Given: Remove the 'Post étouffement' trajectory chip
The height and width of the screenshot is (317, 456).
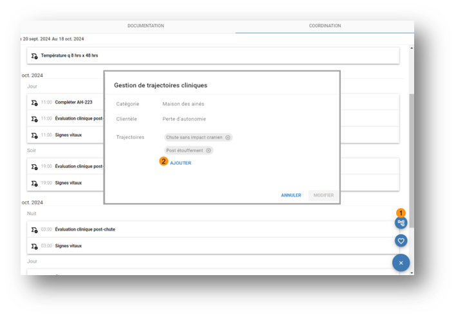Looking at the screenshot, I should coord(209,150).
